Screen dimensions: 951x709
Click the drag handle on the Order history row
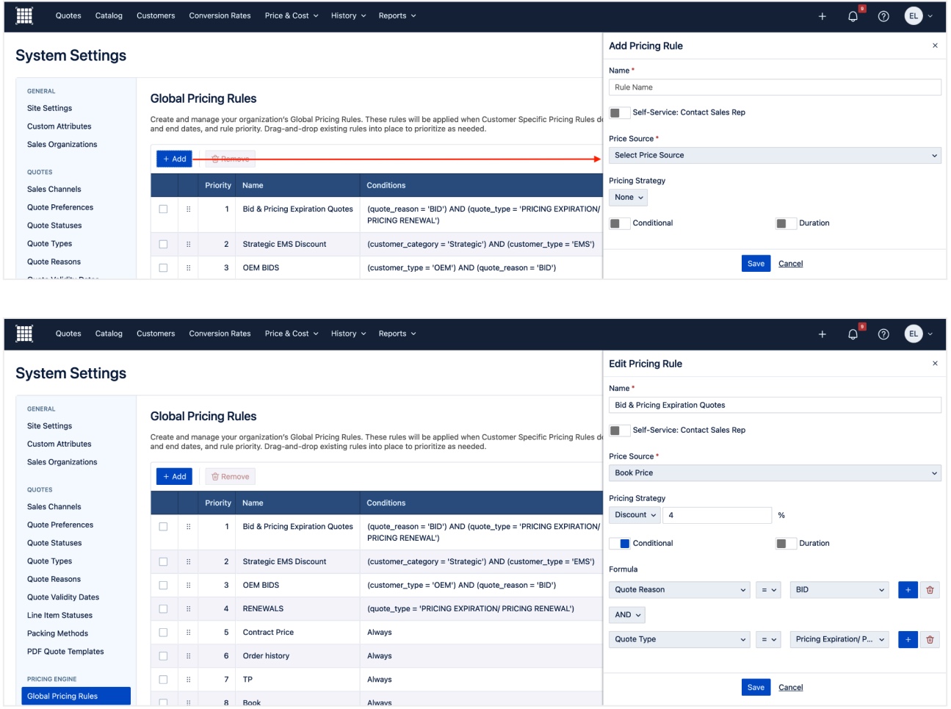coord(188,656)
